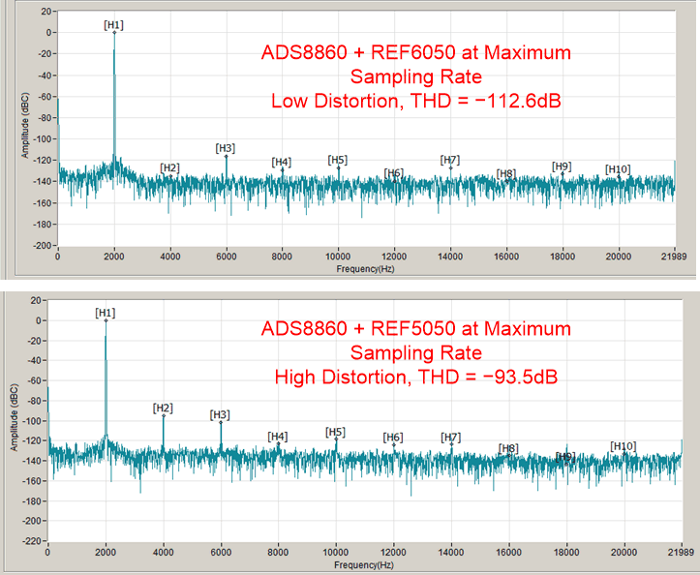Click the [H3] label in the REF5050 spectrum
The width and height of the screenshot is (700, 575).
click(x=220, y=415)
